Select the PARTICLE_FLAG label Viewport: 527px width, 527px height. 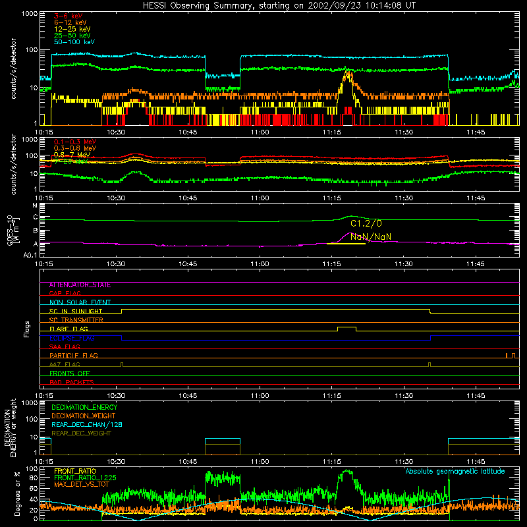click(74, 356)
